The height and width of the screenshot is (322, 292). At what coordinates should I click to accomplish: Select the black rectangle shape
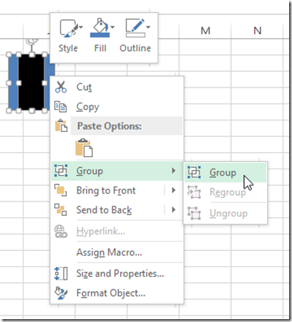31,82
